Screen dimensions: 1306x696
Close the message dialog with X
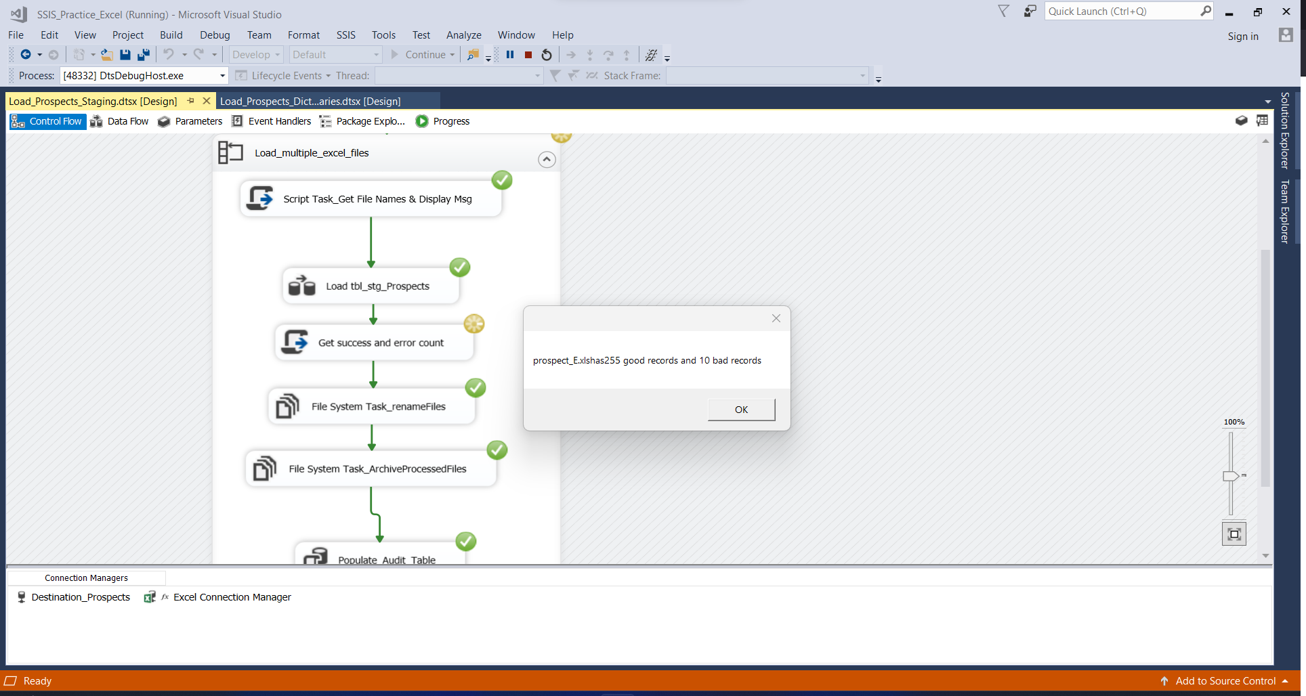776,318
